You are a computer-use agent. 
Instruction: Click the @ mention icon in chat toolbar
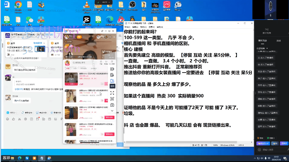pos(25,119)
